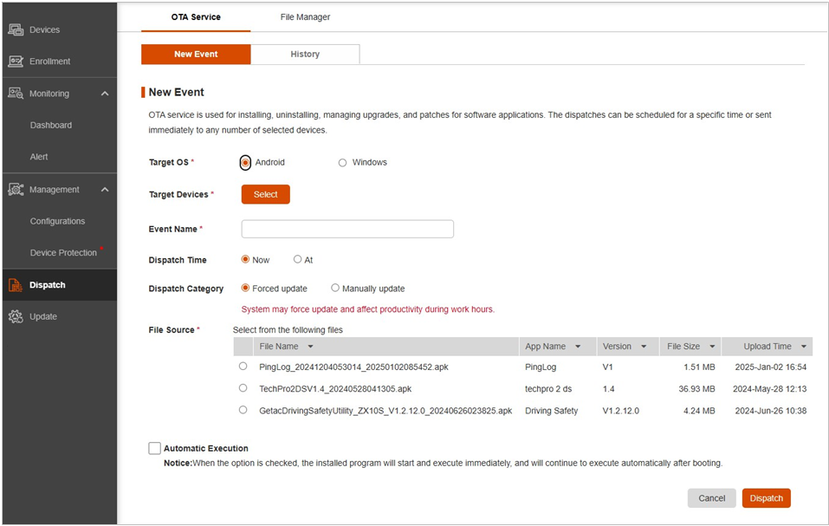Choose the 'At' dispatch time option

point(298,259)
